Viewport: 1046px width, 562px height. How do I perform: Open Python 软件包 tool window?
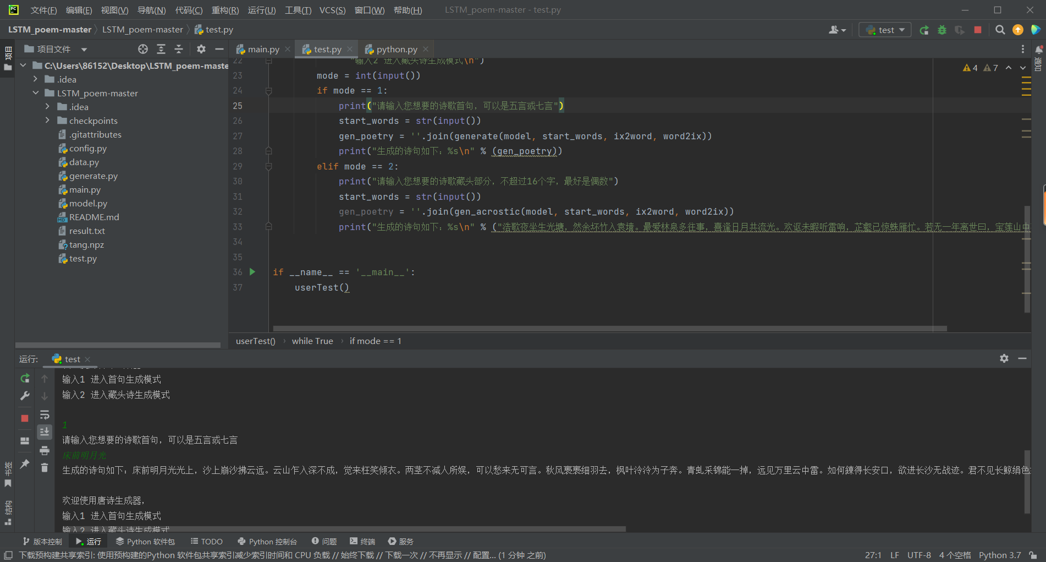pos(145,542)
